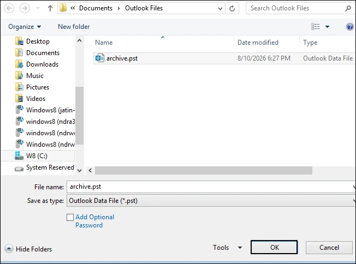Click the search magnifier icon
Viewport: 356px width, 264px height.
click(348, 9)
